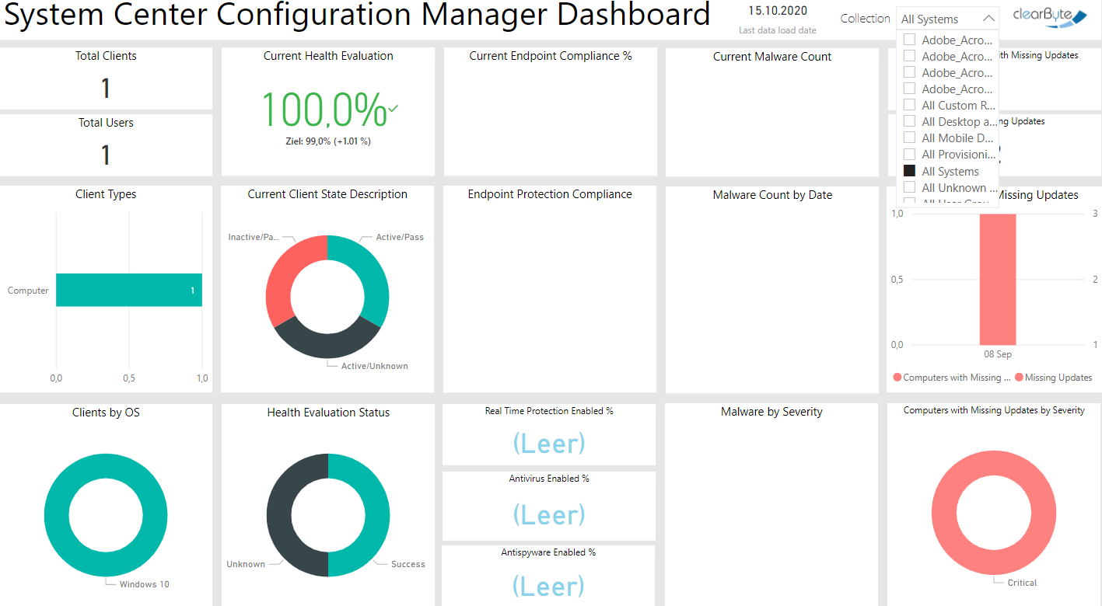Viewport: 1102px width, 606px height.
Task: Select the Computer bar in Client Types
Action: tap(128, 290)
